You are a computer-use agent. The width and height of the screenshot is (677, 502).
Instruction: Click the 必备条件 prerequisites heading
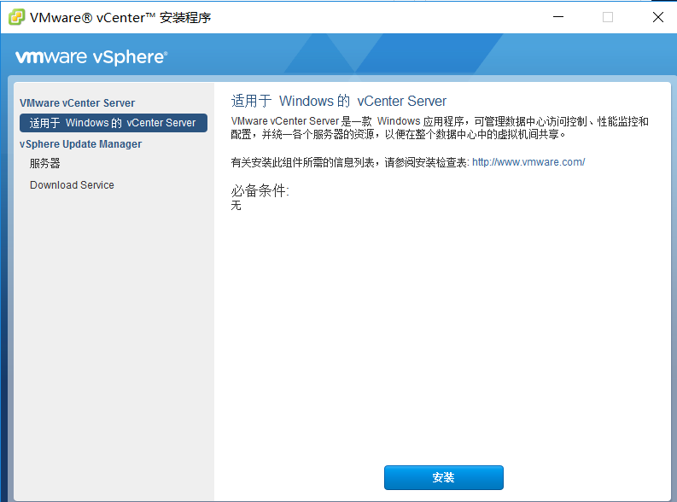coord(260,190)
